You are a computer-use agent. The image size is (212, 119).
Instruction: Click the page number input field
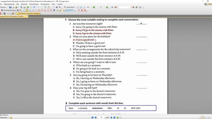101,118
